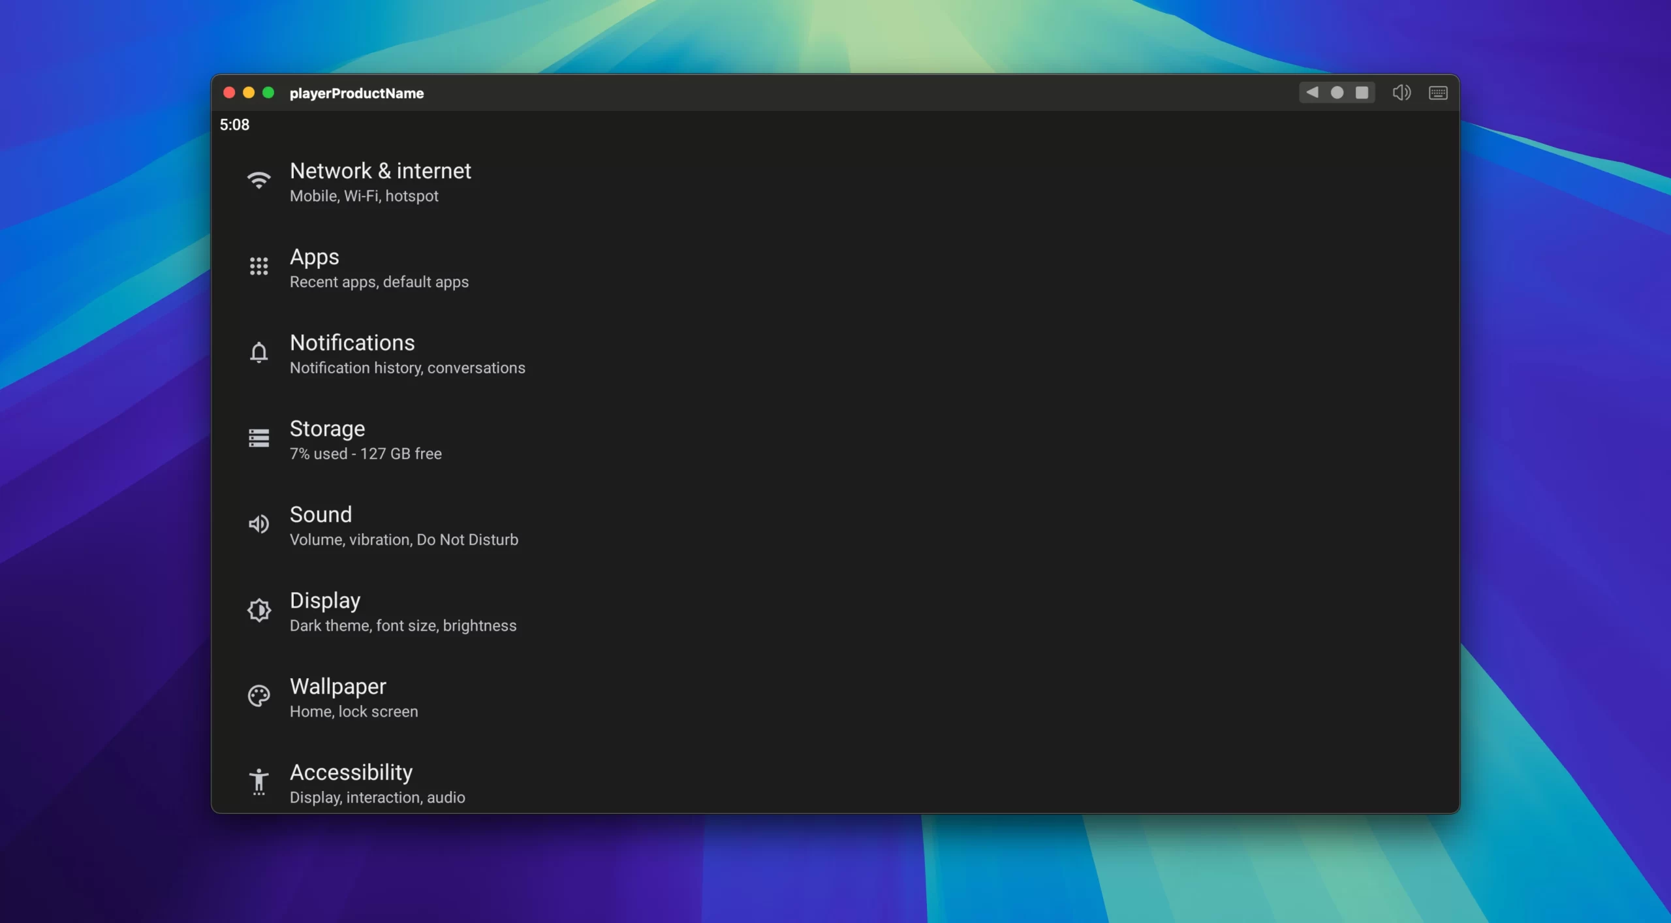Click the Wi-Fi icon for Network & internet
Screen dimensions: 1671x923
click(x=258, y=180)
